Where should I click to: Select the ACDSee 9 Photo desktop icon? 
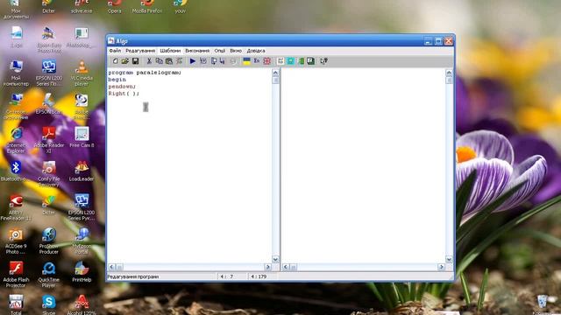click(16, 241)
